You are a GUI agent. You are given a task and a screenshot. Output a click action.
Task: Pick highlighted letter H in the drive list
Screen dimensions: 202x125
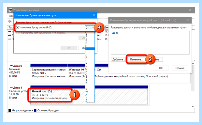(90, 49)
